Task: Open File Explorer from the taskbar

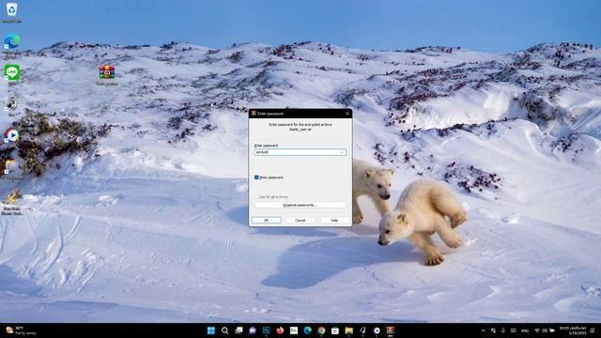Action: click(348, 330)
